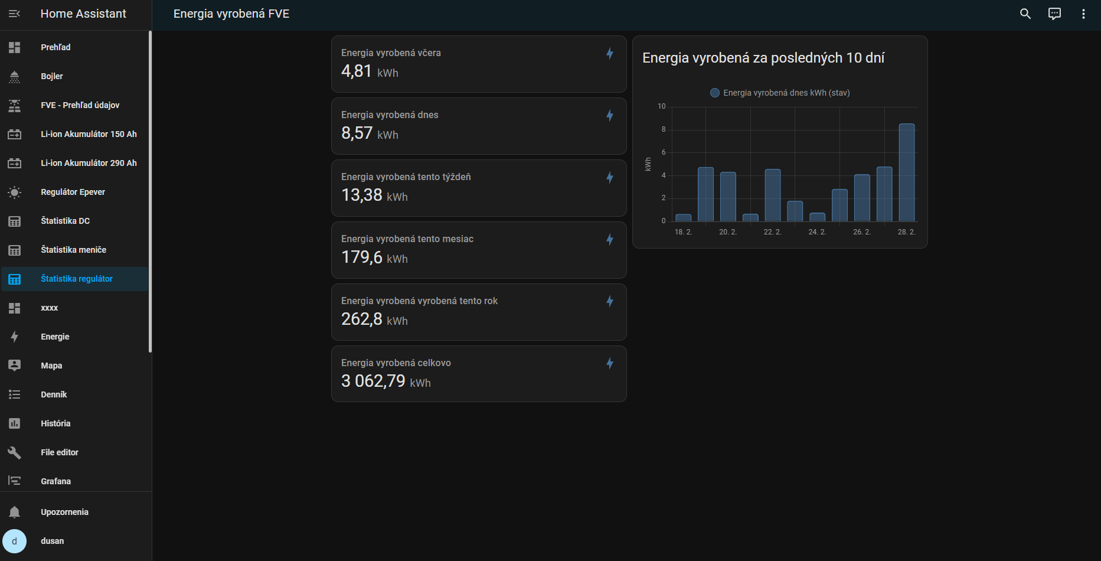This screenshot has height=561, width=1101.
Task: Toggle the 'Energia vyrobená dnes kWh' chart legend
Action: click(779, 93)
